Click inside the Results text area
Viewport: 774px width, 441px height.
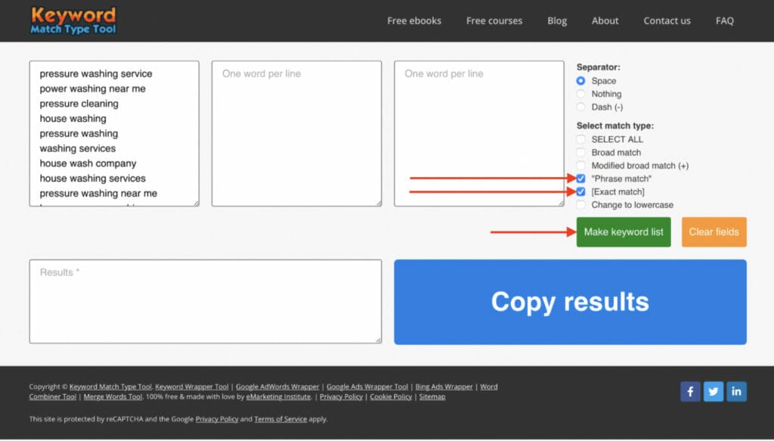pyautogui.click(x=204, y=301)
